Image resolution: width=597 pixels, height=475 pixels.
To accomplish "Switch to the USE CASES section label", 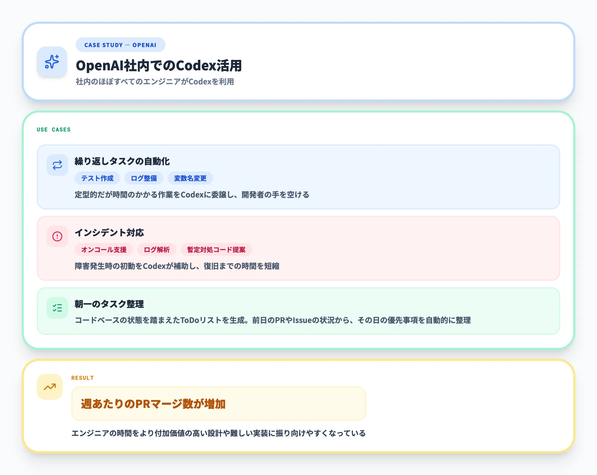I will click(54, 129).
